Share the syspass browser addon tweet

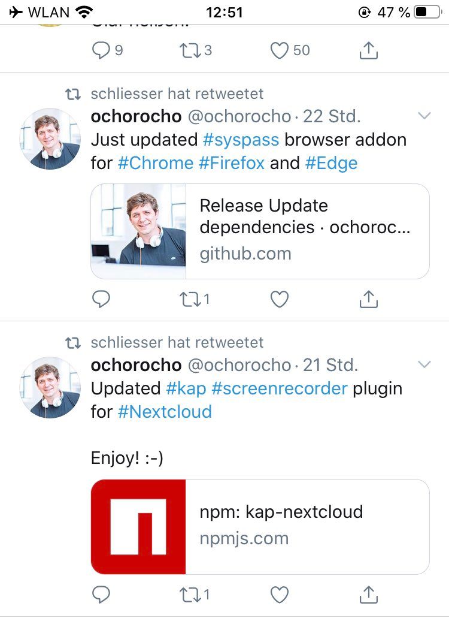(x=368, y=299)
